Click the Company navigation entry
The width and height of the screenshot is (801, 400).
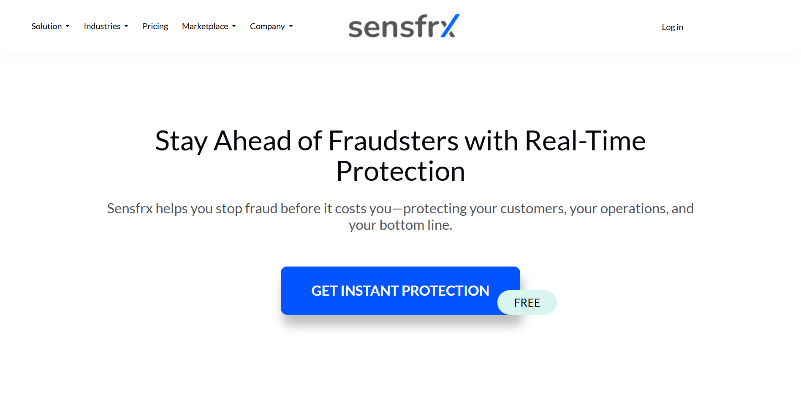[x=267, y=26]
